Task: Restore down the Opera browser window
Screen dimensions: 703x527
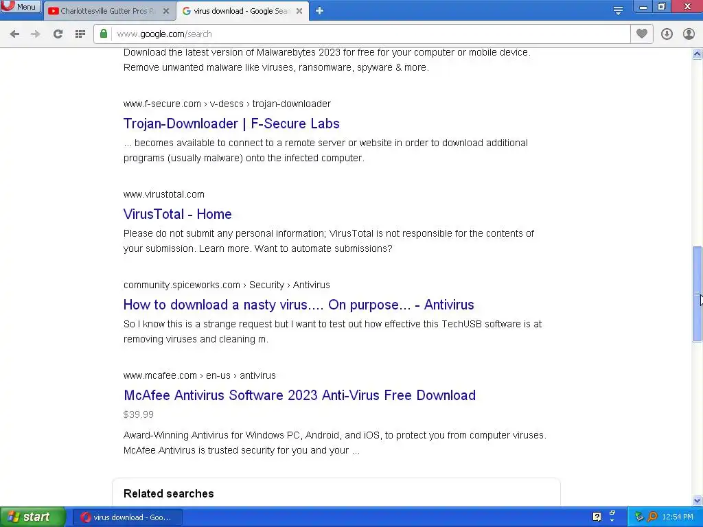Action: tap(662, 7)
